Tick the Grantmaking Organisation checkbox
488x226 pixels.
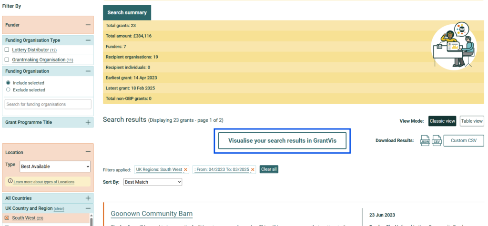(x=7, y=60)
